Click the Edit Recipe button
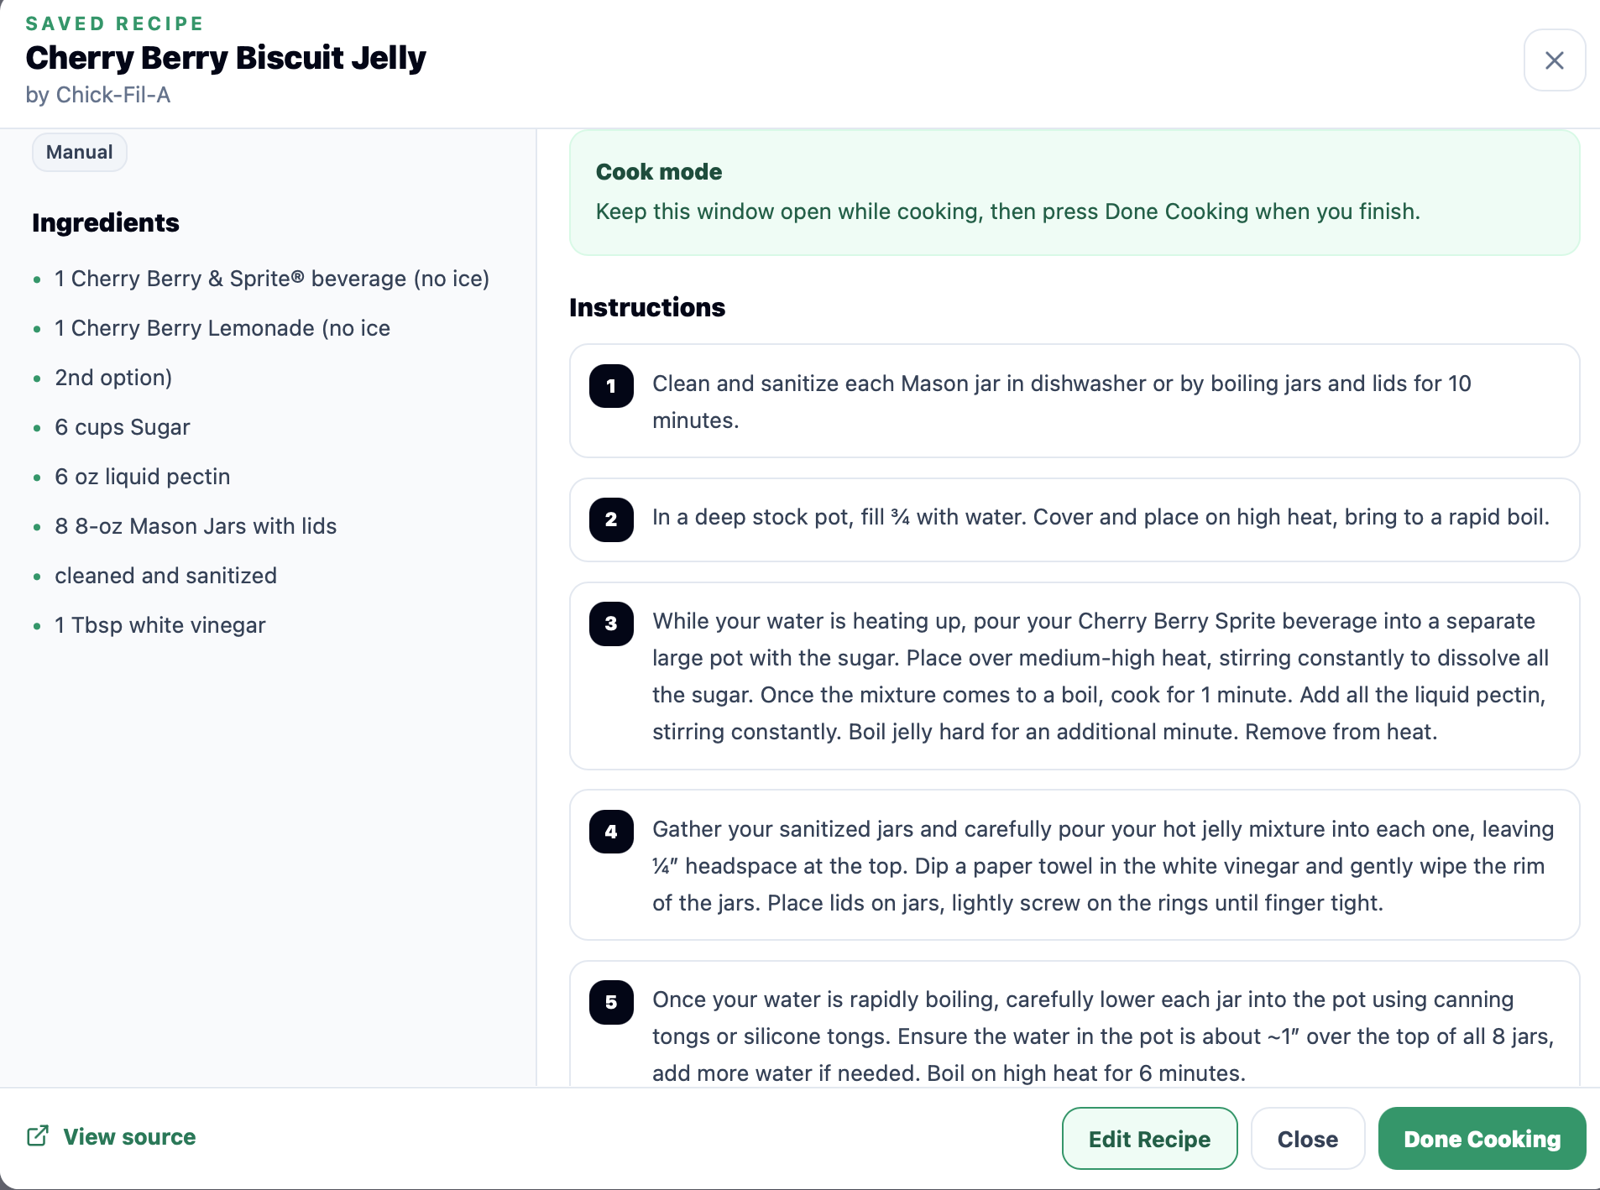This screenshot has height=1190, width=1600. click(x=1149, y=1139)
